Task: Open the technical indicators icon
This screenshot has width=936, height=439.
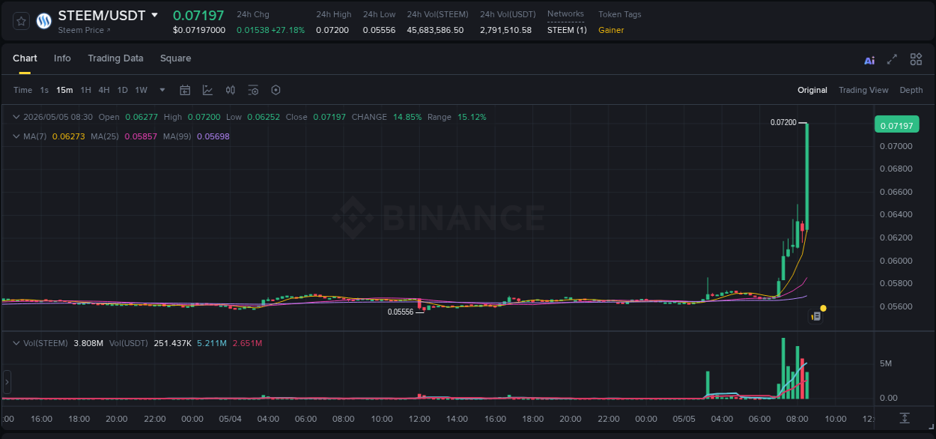Action: [207, 90]
